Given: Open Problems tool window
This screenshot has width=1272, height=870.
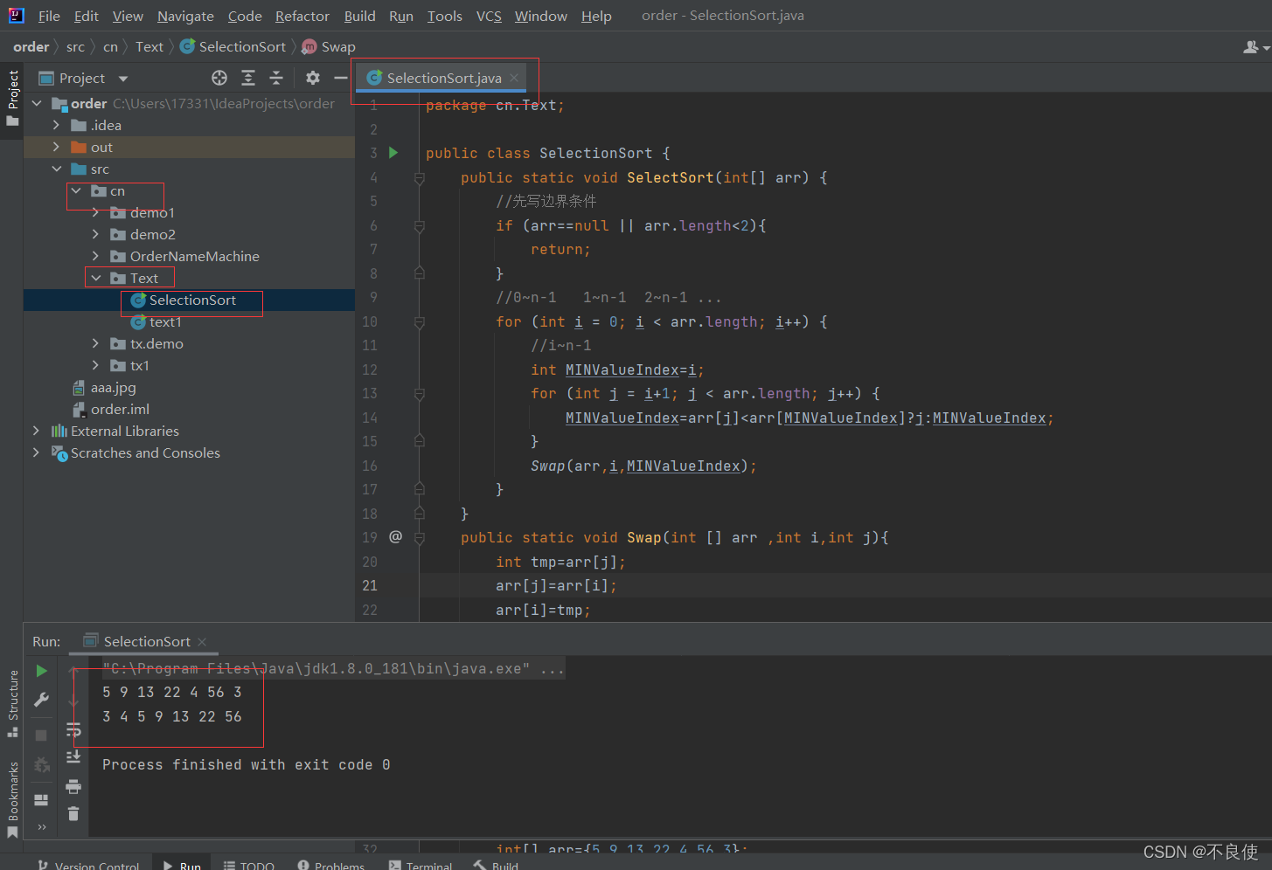Looking at the screenshot, I should coord(331,865).
